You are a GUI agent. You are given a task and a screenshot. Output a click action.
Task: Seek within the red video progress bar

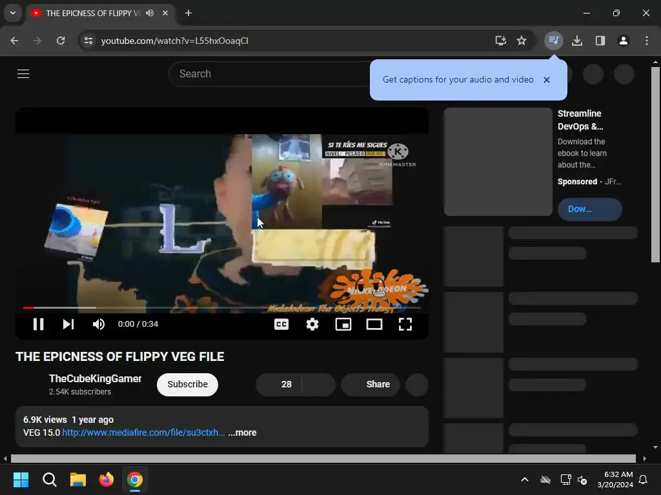(222, 307)
